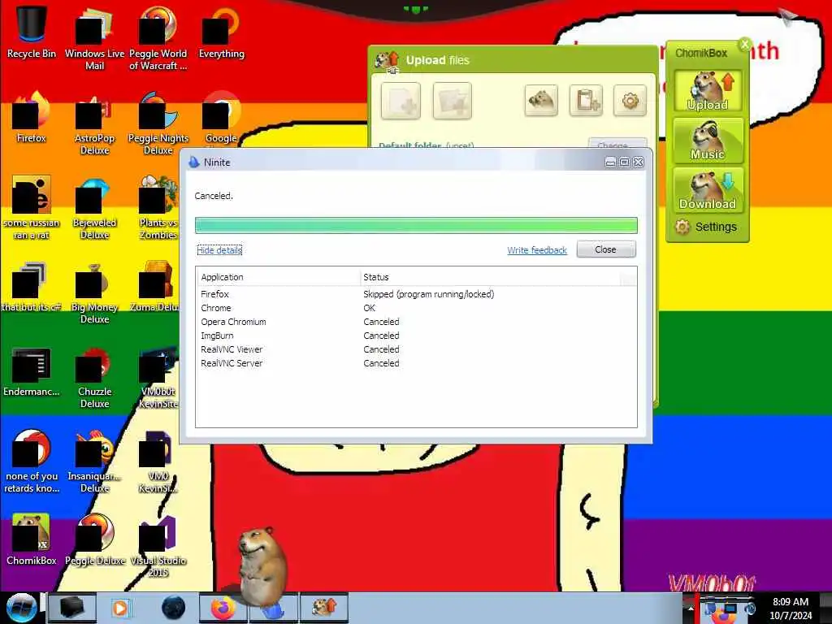Click the walking hamster mascot on desktop

[262, 565]
